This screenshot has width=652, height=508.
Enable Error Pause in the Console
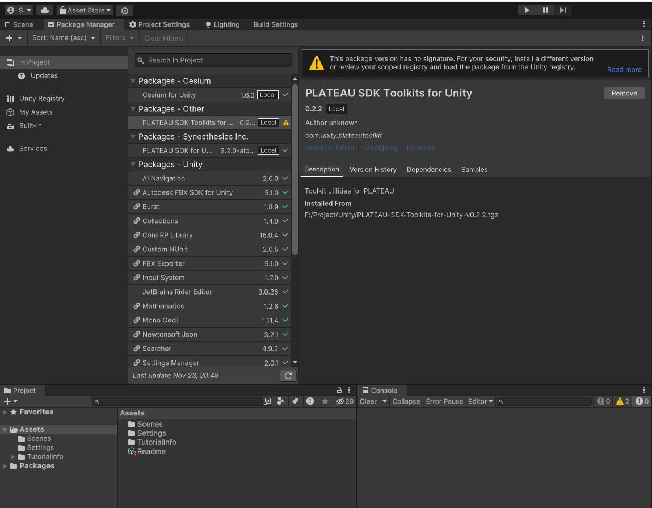pos(444,401)
